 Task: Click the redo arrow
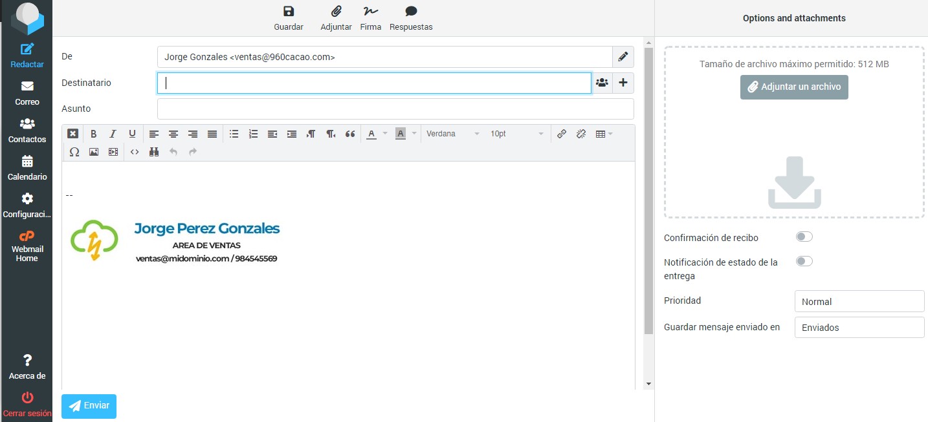click(192, 152)
